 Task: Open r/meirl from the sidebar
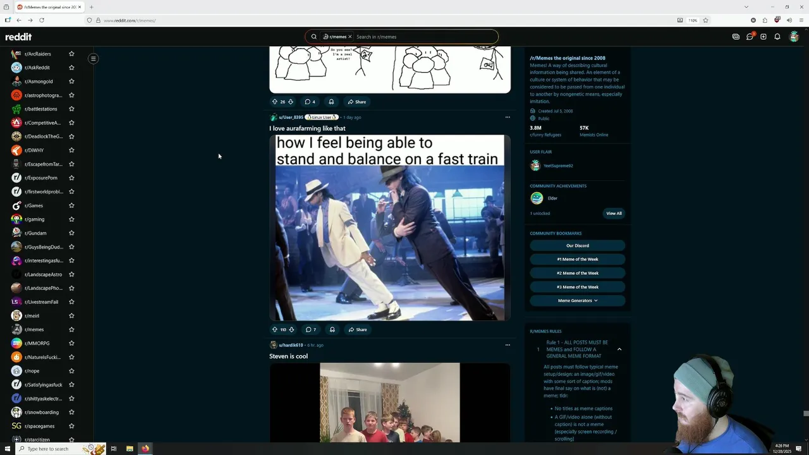pyautogui.click(x=32, y=316)
